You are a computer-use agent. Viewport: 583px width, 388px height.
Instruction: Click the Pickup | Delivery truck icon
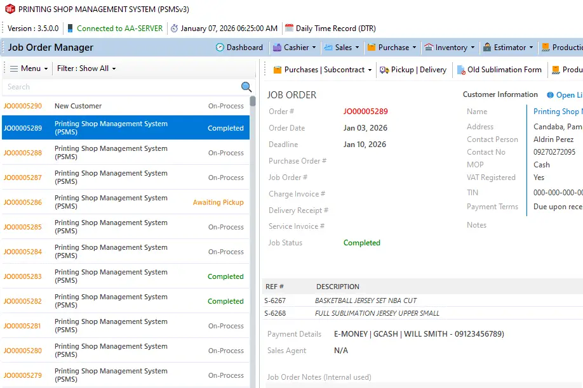click(384, 70)
